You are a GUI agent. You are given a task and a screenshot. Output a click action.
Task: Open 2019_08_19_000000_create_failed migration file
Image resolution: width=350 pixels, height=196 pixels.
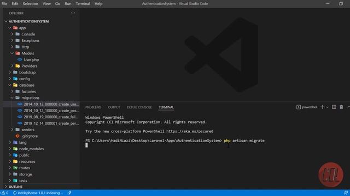point(51,117)
